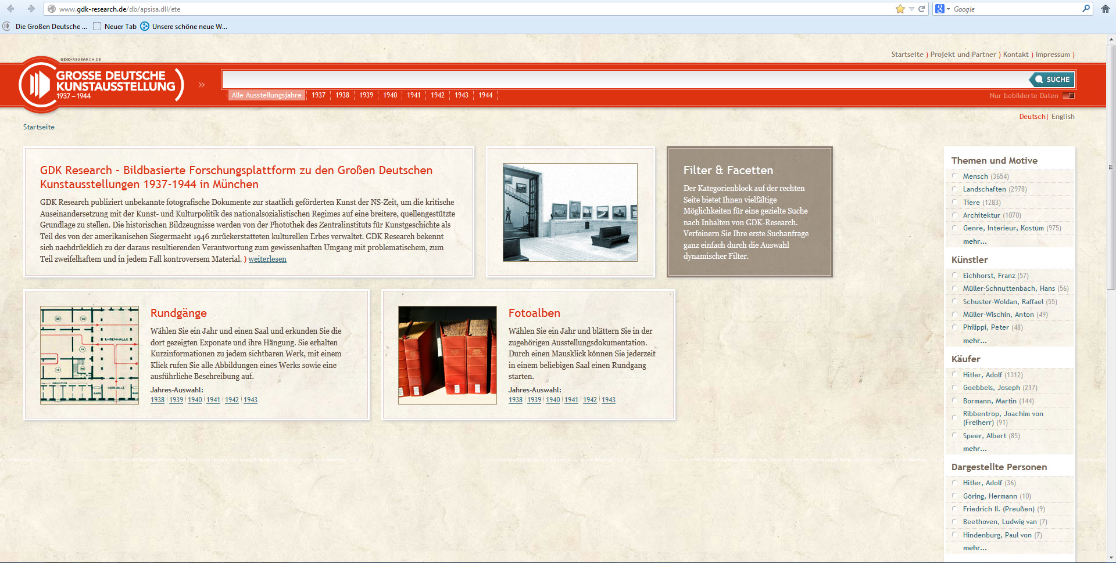Click the bookmark star icon
The width and height of the screenshot is (1116, 563).
pyautogui.click(x=900, y=9)
